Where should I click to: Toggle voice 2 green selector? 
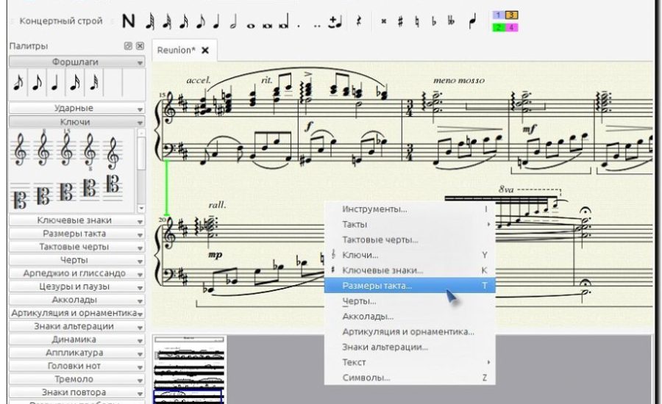point(498,27)
